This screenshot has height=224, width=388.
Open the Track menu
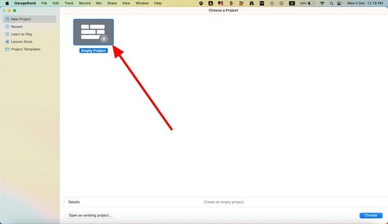click(x=69, y=3)
